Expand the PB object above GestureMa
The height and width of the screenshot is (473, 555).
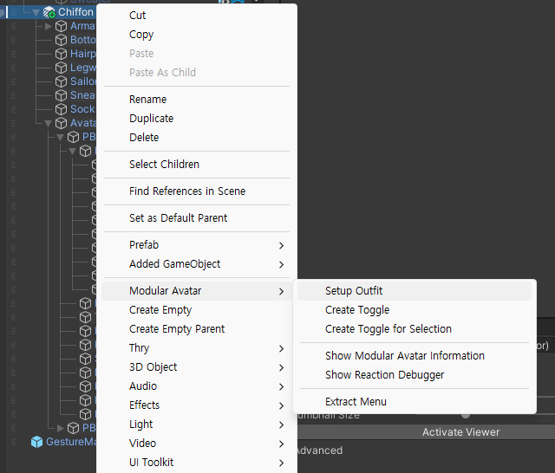pyautogui.click(x=60, y=428)
